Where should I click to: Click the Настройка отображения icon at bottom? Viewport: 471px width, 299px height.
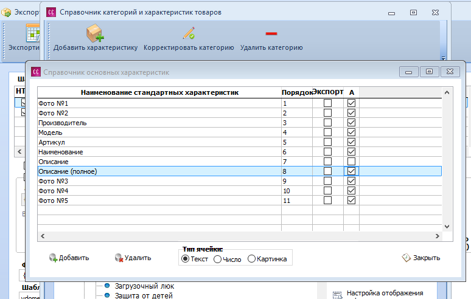[x=337, y=295]
